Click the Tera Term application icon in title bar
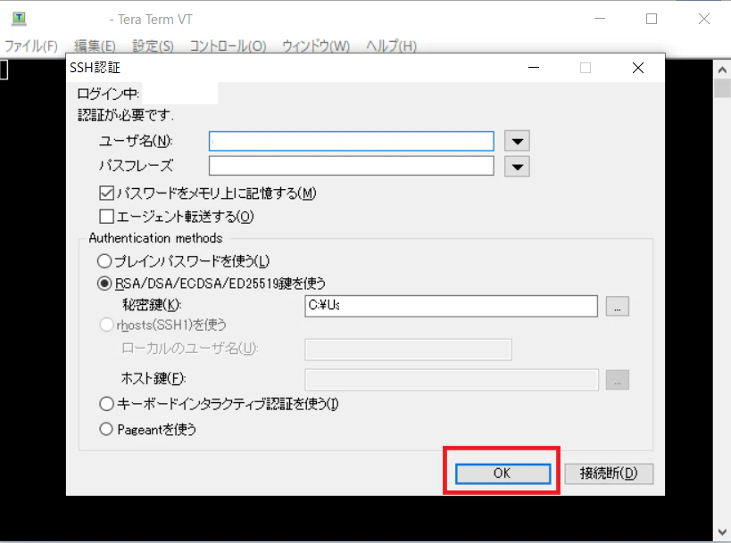The width and height of the screenshot is (731, 543). (19, 19)
